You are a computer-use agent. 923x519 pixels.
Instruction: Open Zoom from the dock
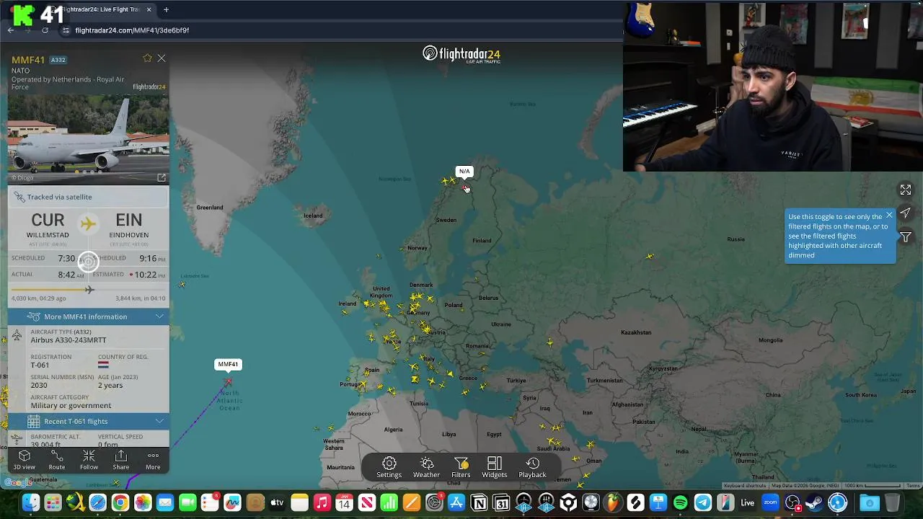point(770,503)
